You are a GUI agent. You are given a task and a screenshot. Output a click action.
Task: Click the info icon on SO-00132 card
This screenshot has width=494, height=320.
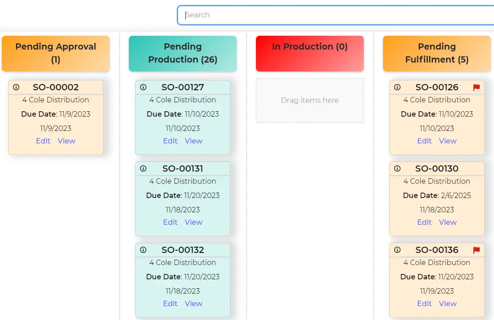point(143,250)
